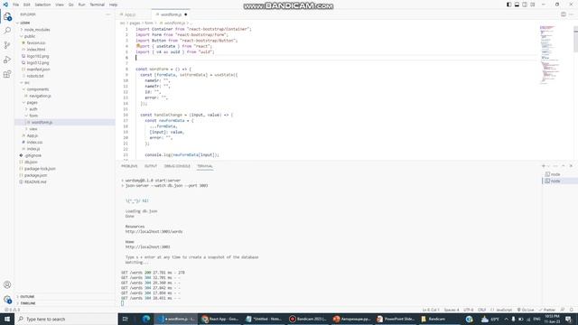Click the CRLF end-of-line indicator
578x325 pixels.
tap(481, 310)
